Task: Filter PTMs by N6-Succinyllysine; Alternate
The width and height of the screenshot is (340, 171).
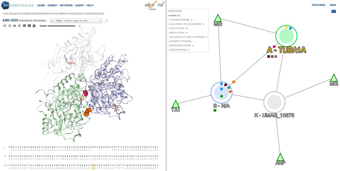Action: coord(188,37)
